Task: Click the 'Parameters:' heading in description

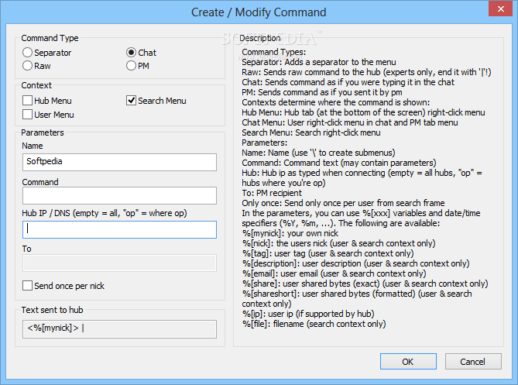Action: click(265, 143)
